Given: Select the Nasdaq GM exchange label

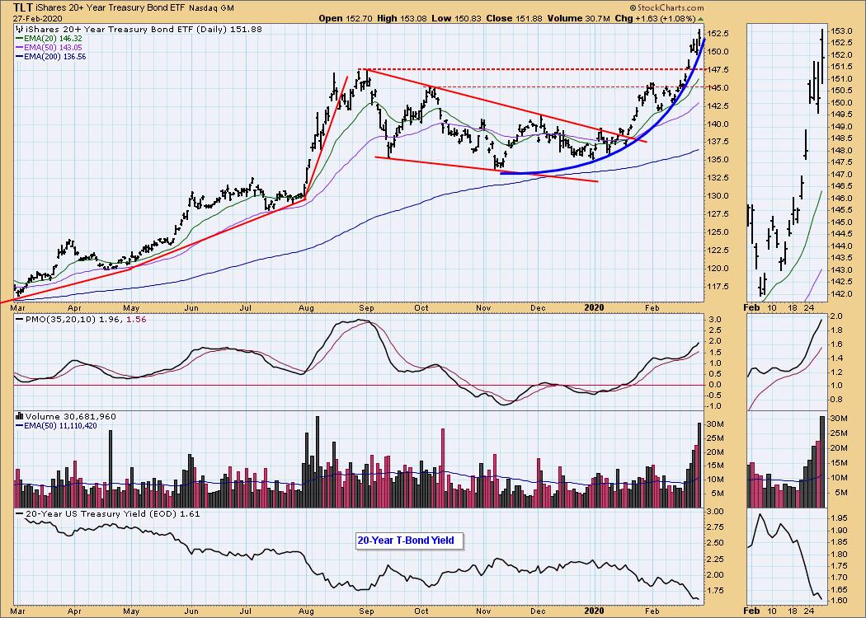Looking at the screenshot, I should [x=211, y=8].
